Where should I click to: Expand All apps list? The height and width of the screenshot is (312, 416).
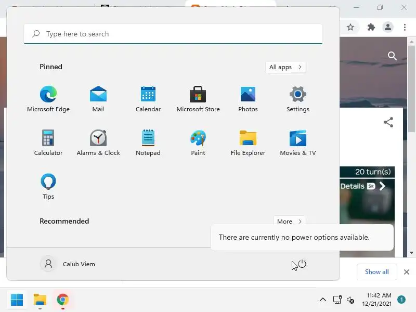point(285,67)
